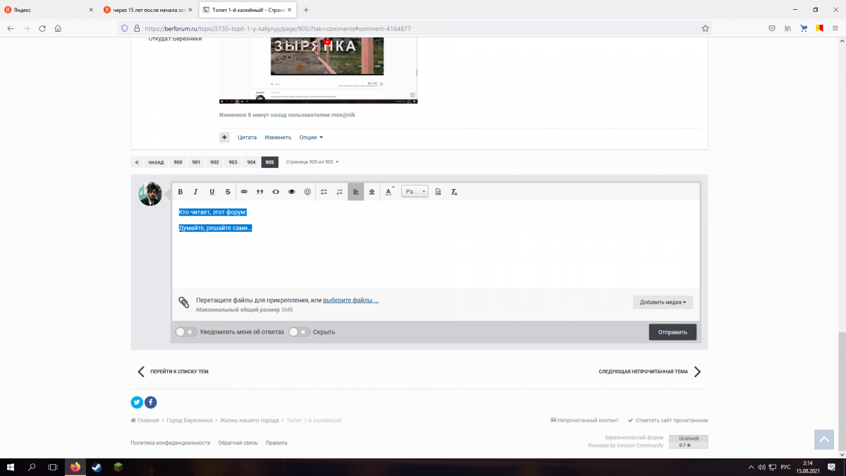Click the "выберите файлы" upload link

(x=350, y=300)
